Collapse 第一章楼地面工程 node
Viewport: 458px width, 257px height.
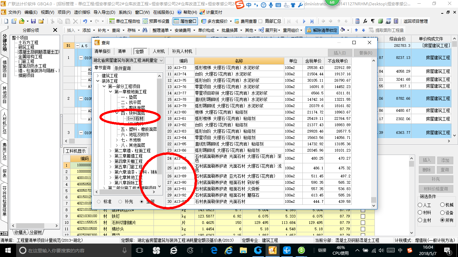point(111,92)
